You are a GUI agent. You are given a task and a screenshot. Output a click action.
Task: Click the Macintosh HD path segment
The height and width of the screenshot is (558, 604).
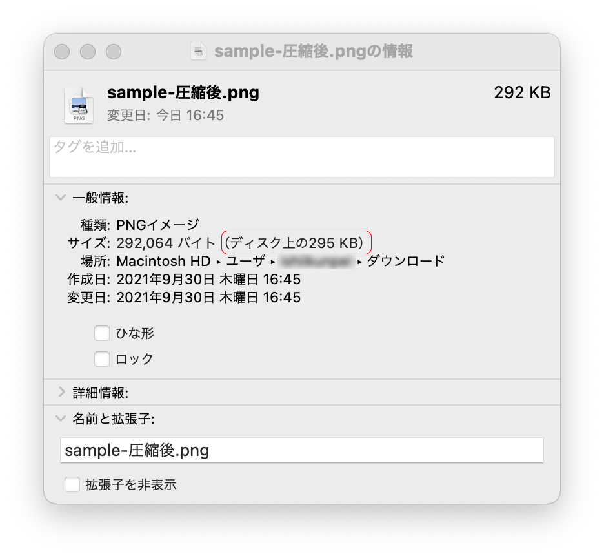click(x=163, y=261)
